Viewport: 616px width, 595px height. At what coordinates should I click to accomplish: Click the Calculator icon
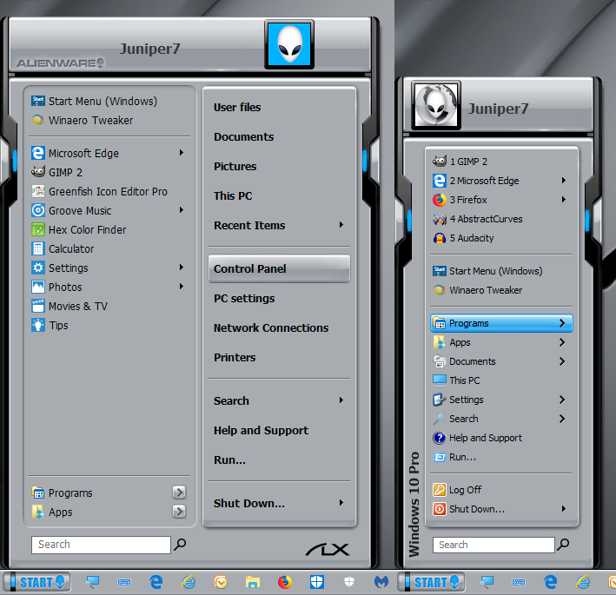pyautogui.click(x=38, y=248)
